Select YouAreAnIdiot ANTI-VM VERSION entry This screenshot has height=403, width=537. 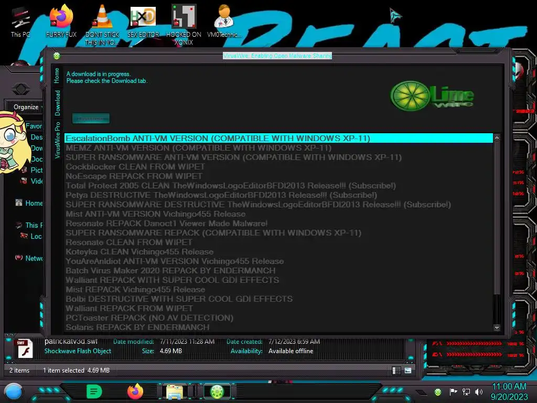coord(278,261)
